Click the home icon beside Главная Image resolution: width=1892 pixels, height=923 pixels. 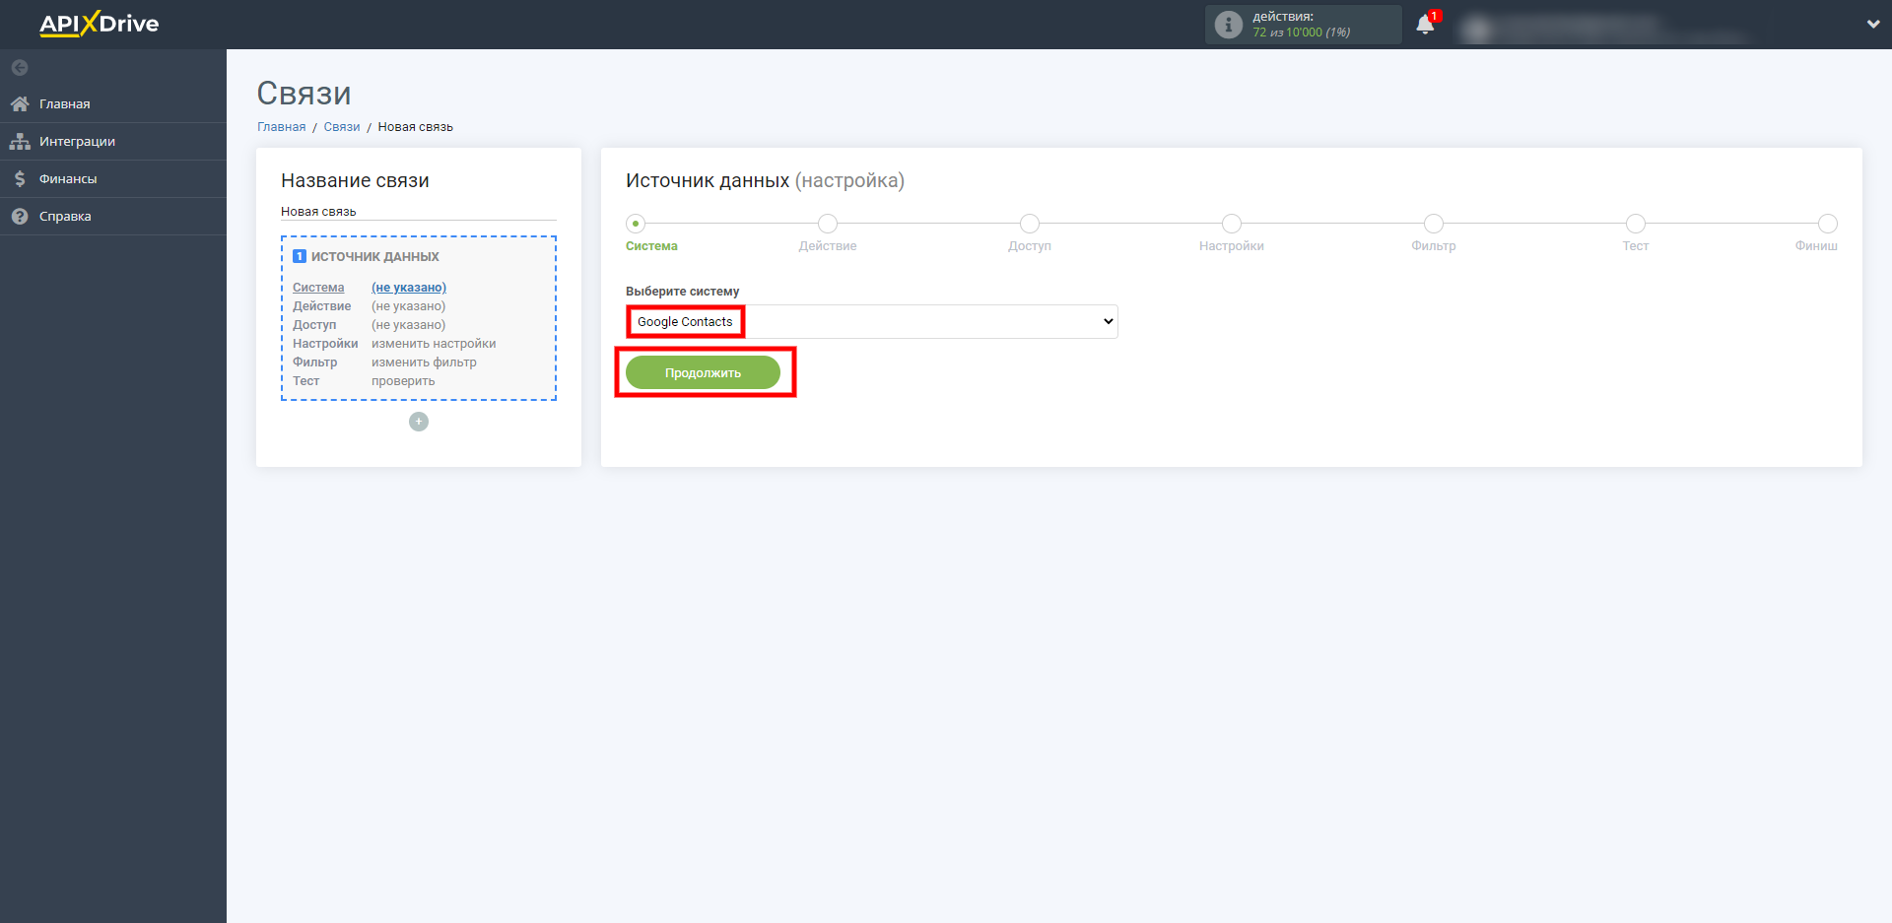[20, 103]
